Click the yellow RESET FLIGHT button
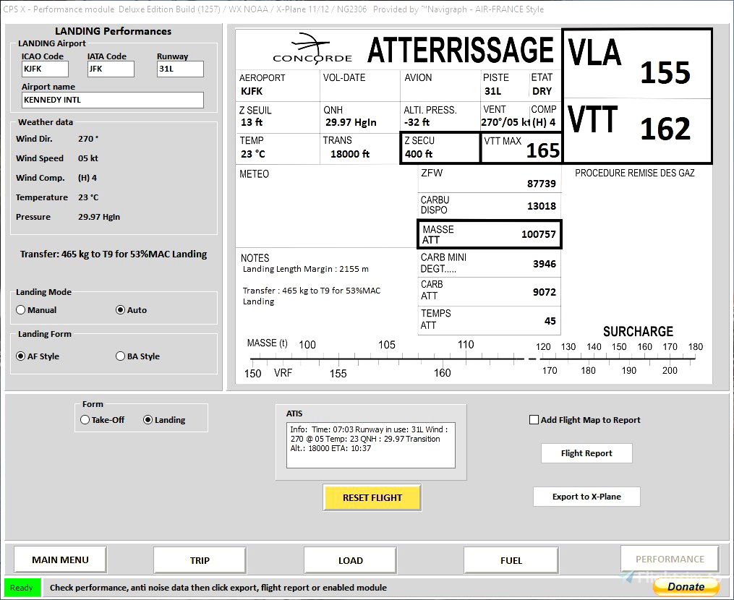 point(372,497)
